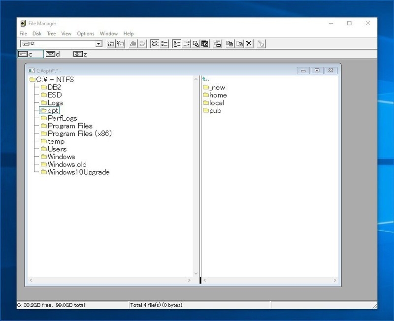Open the drive selection dropdown arrow
The image size is (394, 321).
[x=99, y=44]
